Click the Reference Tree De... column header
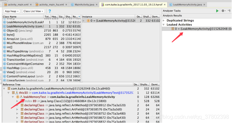 (x=136, y=84)
